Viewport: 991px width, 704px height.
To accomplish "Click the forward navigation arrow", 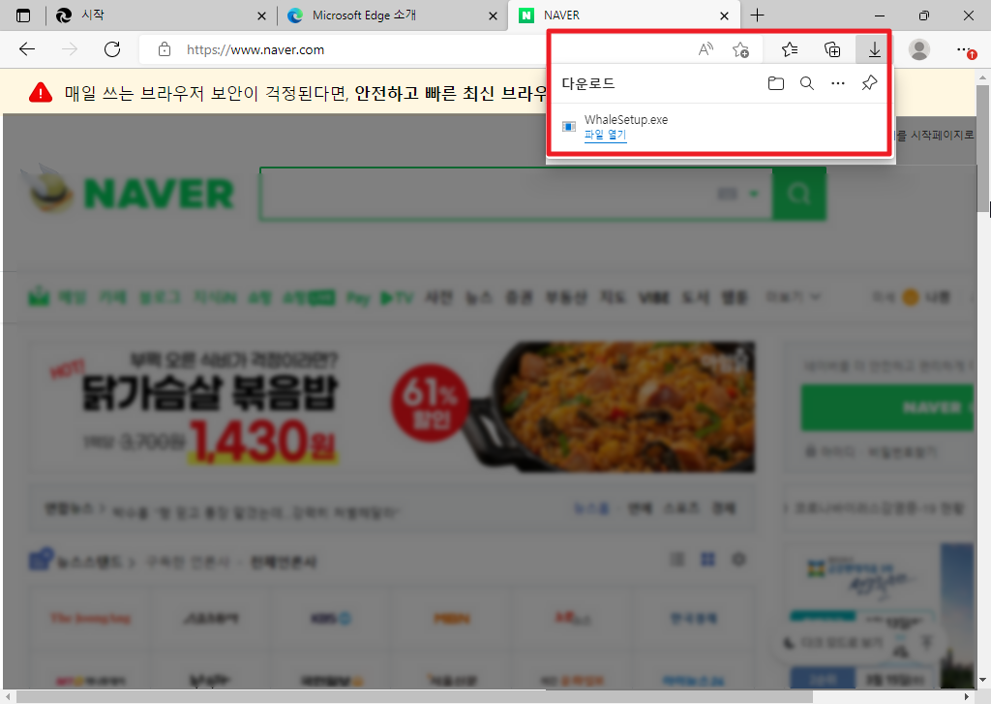I will tap(70, 49).
